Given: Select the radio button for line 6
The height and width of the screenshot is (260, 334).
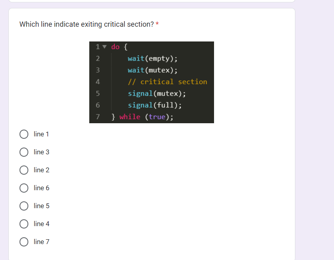Looking at the screenshot, I should tap(24, 188).
